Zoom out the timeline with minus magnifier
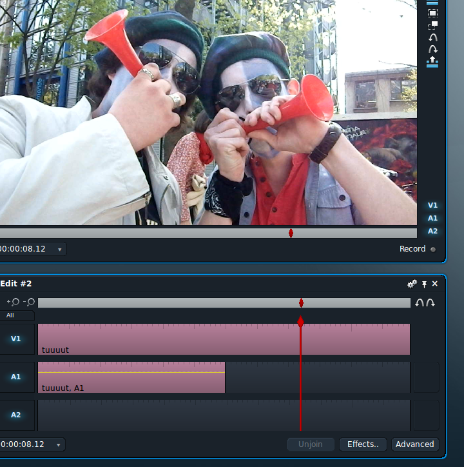This screenshot has height=467, width=464. coord(29,302)
